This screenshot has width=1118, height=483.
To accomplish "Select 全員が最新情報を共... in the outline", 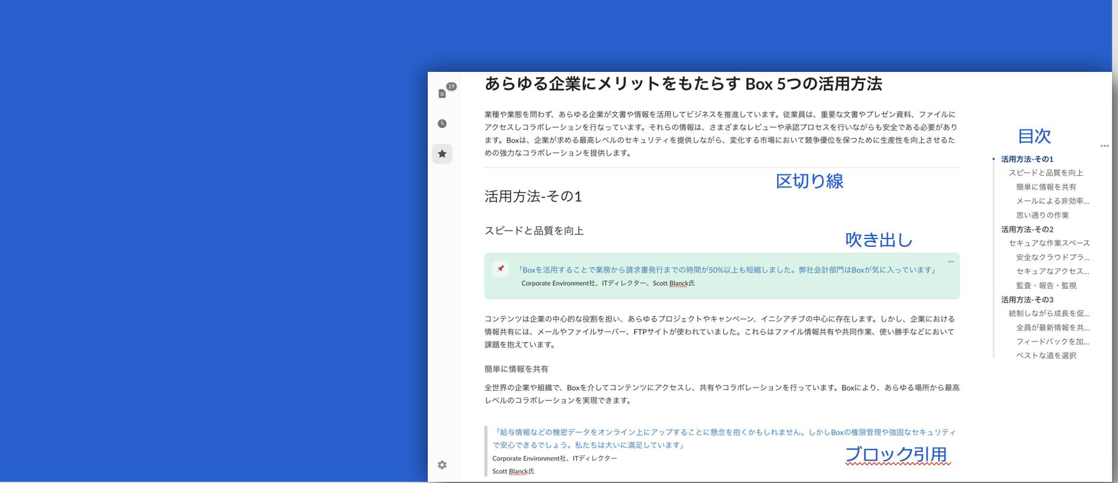I will tap(1053, 328).
